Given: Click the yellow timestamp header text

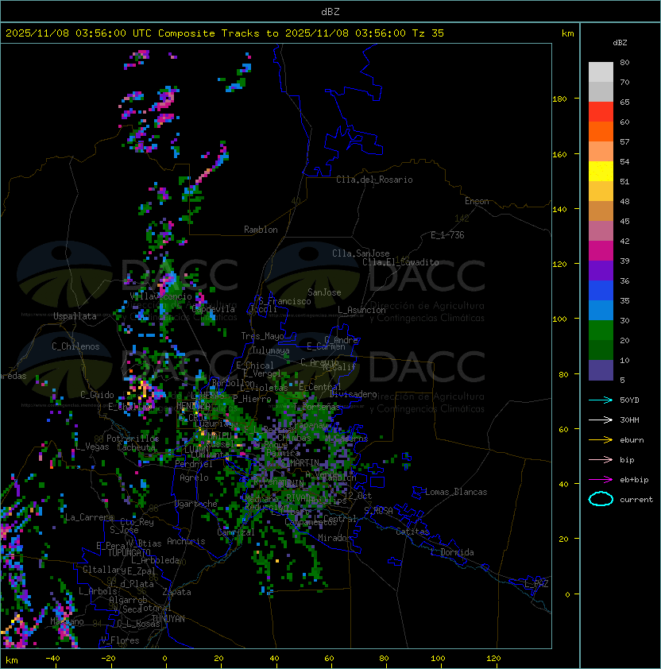Looking at the screenshot, I should (x=225, y=33).
